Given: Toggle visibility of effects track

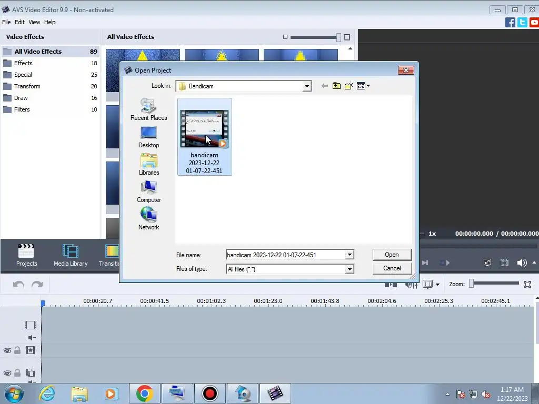Looking at the screenshot, I should 7,350.
